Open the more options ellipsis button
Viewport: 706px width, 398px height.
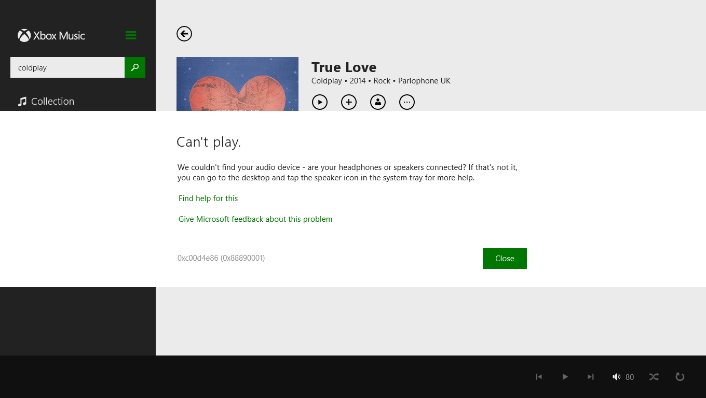coord(407,102)
